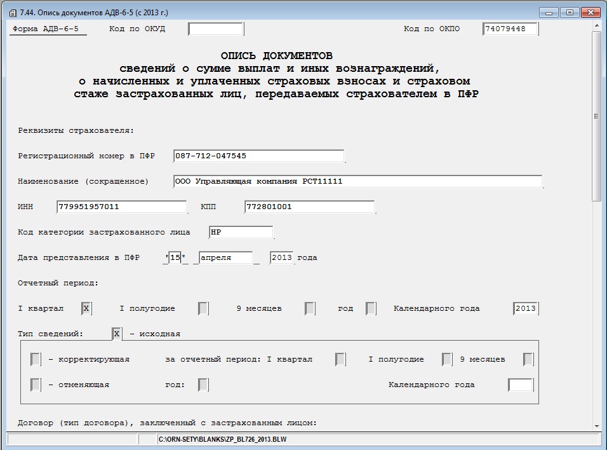
Task: Click the Отчетный период: label
Action: [58, 283]
